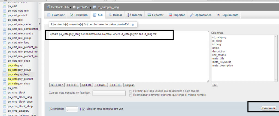Insert the DELETE query template
The width and height of the screenshot is (279, 116).
[x=116, y=85]
